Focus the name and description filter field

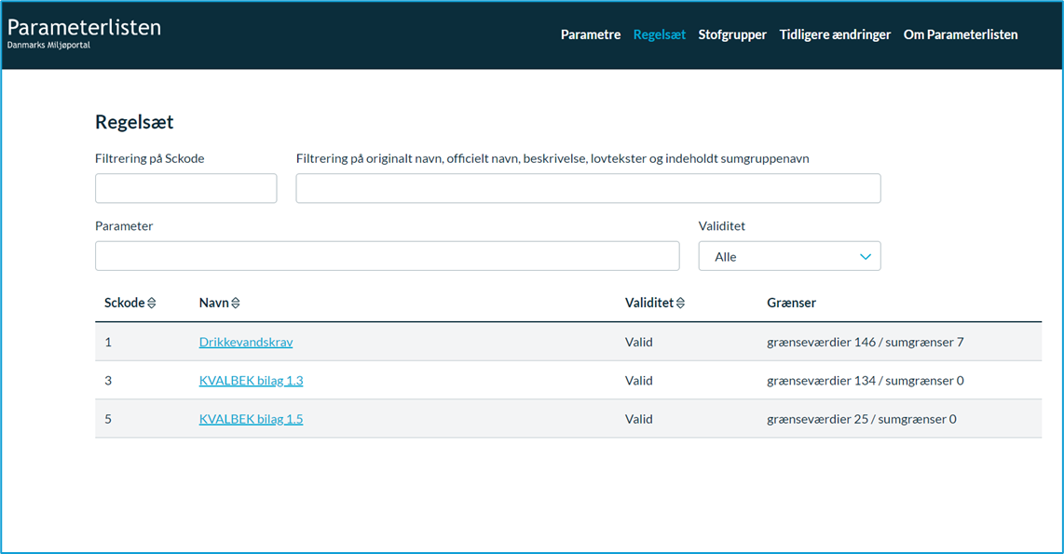click(588, 188)
